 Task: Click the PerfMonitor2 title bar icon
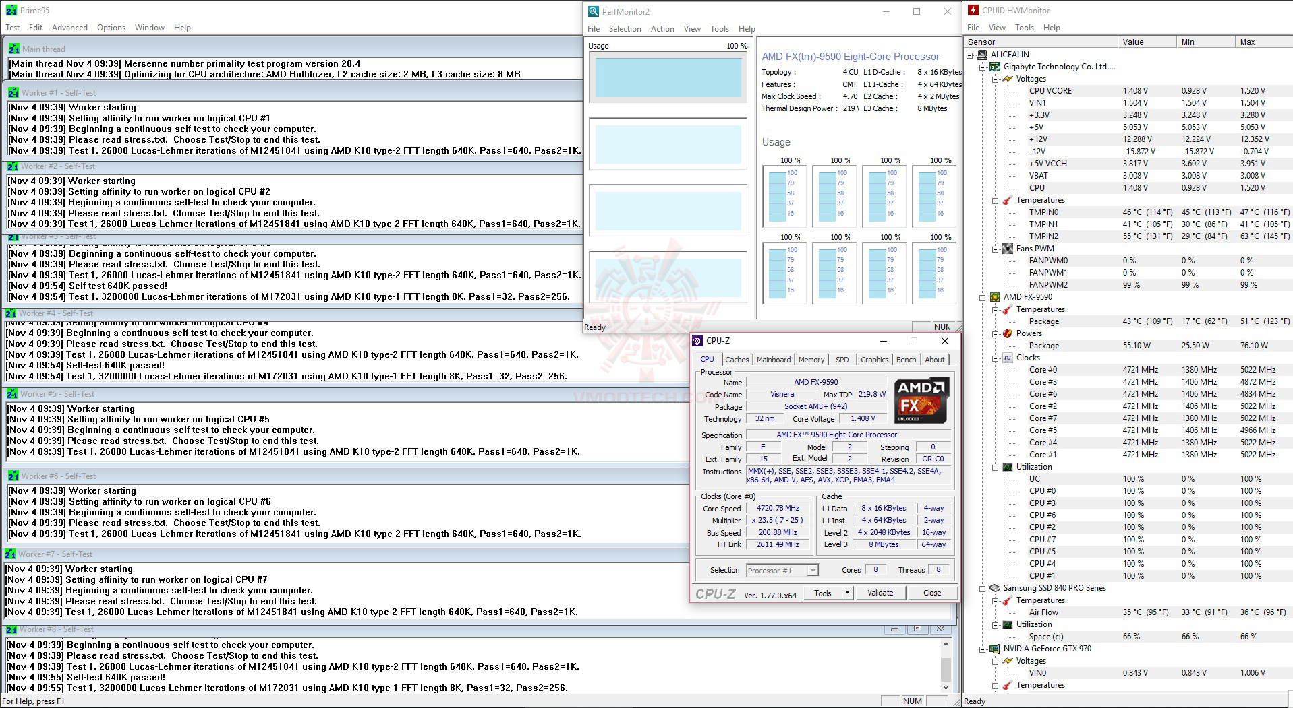tap(593, 11)
